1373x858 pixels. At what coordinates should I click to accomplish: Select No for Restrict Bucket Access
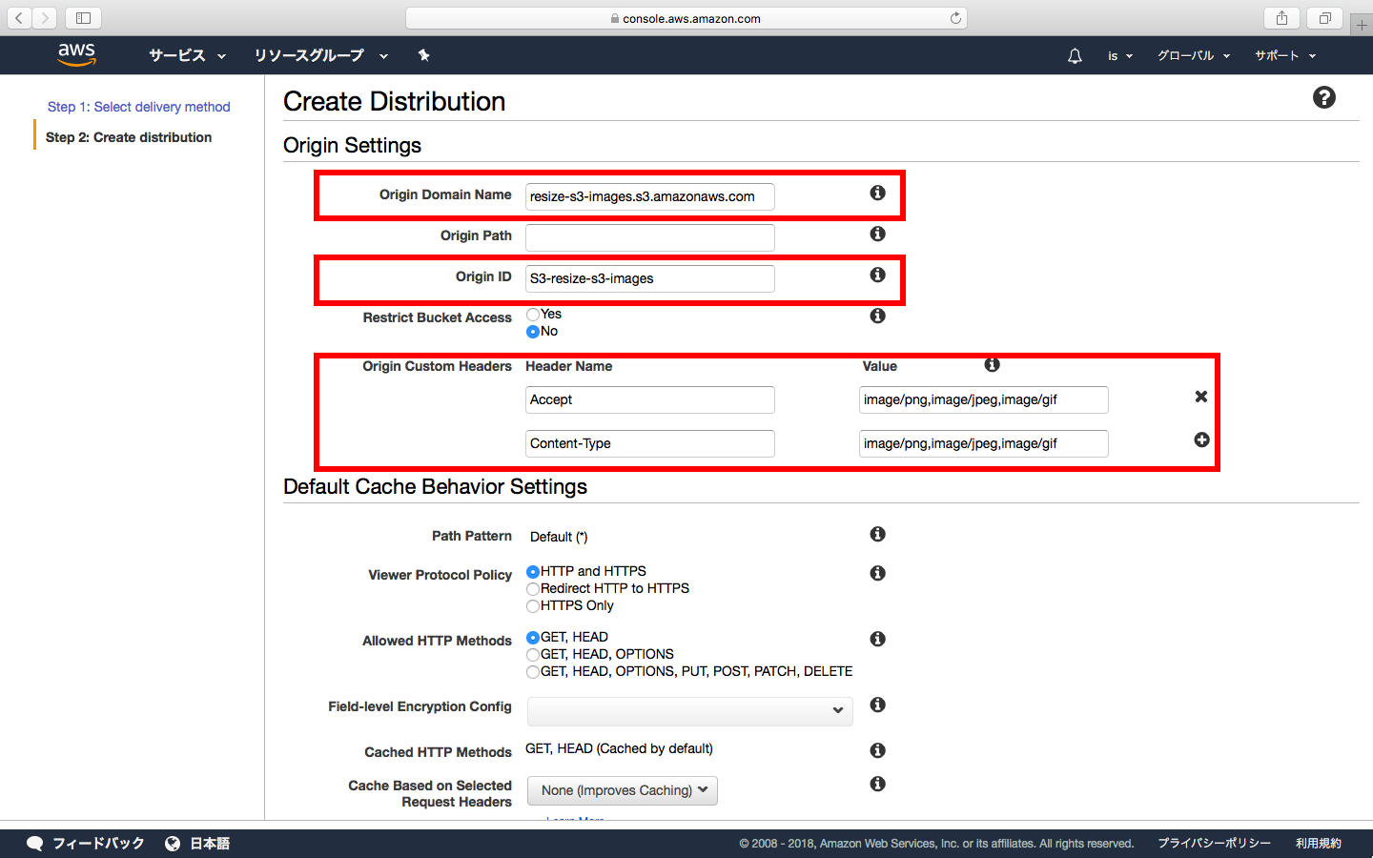tap(533, 331)
